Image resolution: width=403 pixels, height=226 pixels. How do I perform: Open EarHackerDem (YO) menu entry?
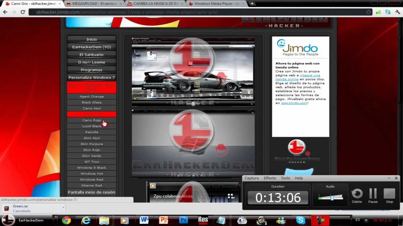coord(92,47)
